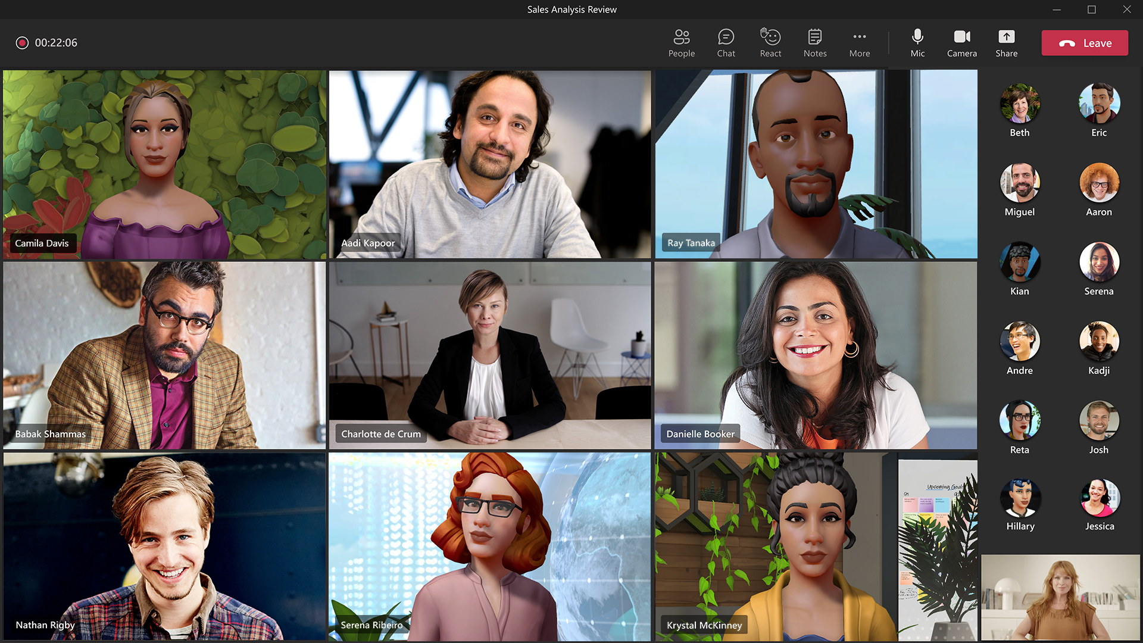Open the Chat panel
This screenshot has width=1143, height=643.
click(x=725, y=42)
